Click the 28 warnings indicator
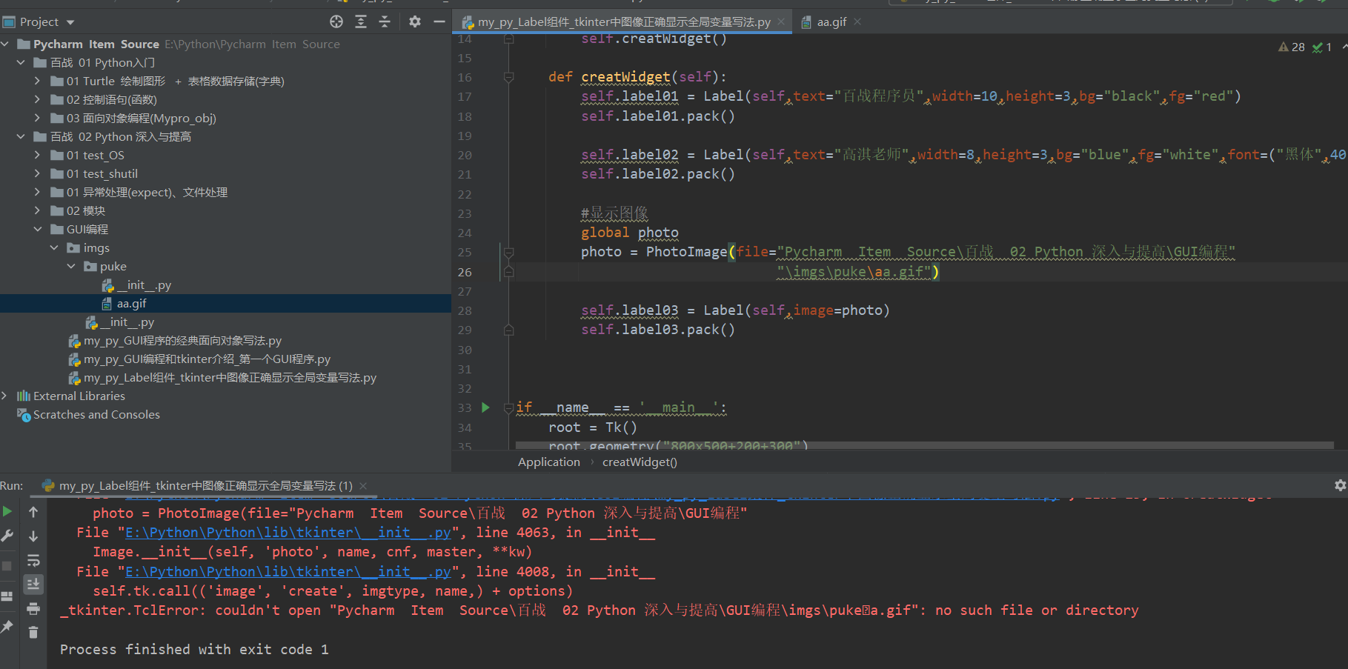 1292,47
